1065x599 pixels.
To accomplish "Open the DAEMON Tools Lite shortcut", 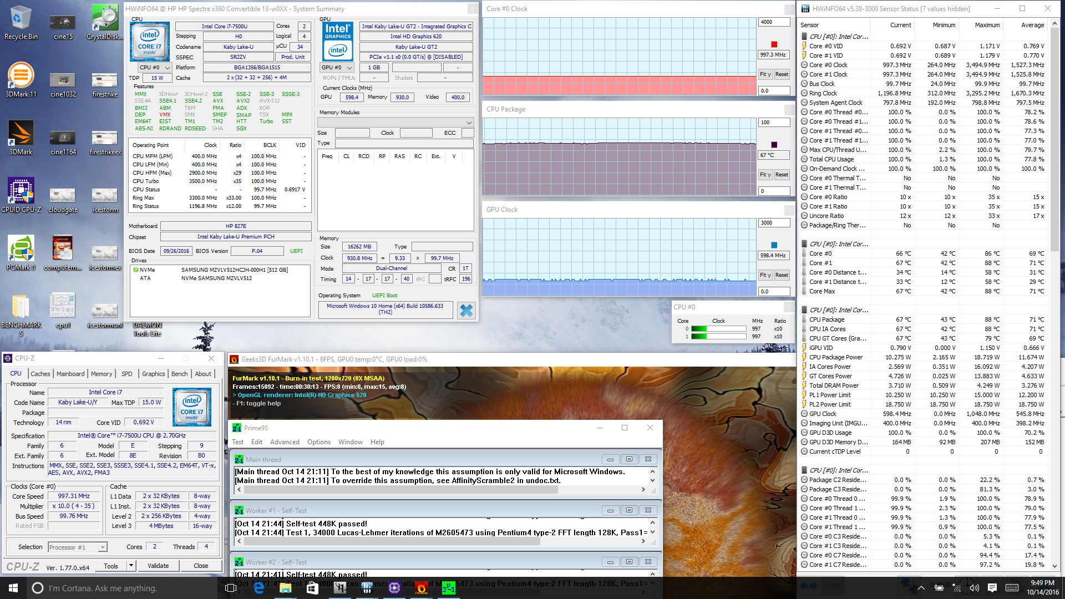I will [147, 328].
